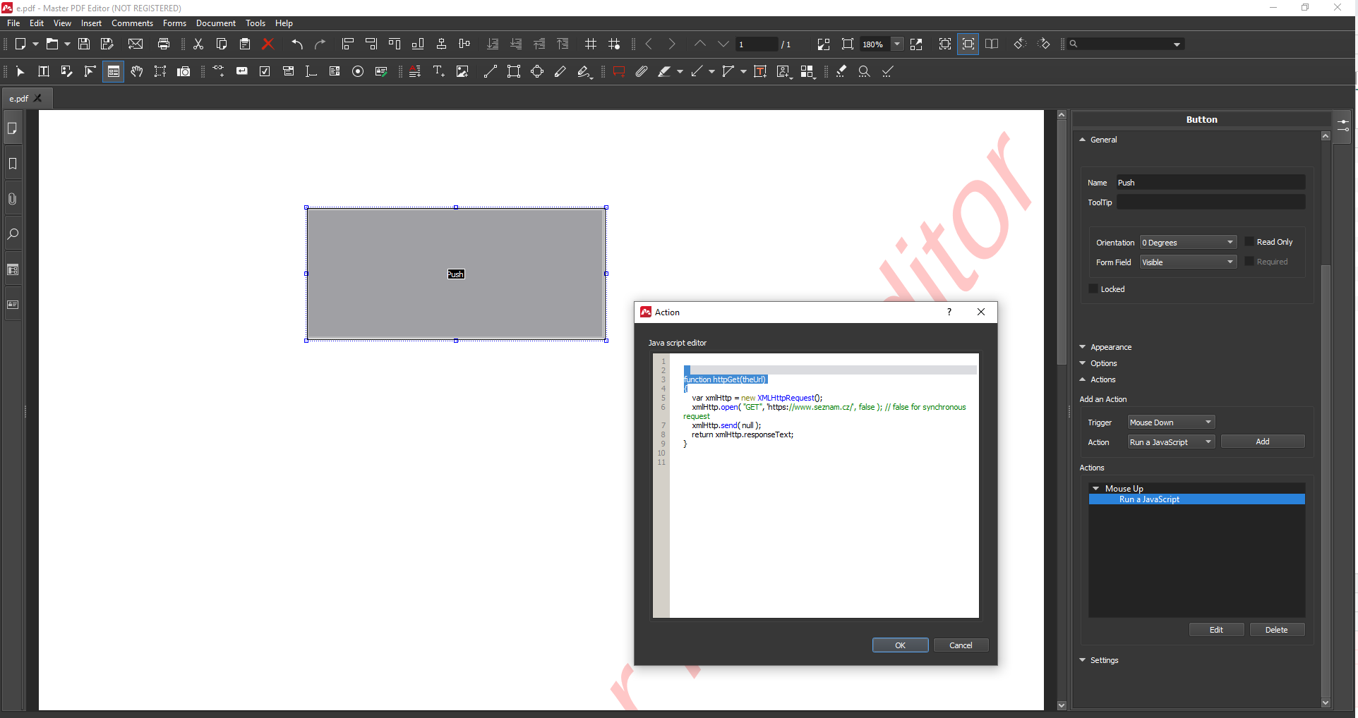Select the Pencil drawing tool
This screenshot has height=718, width=1358.
560,71
